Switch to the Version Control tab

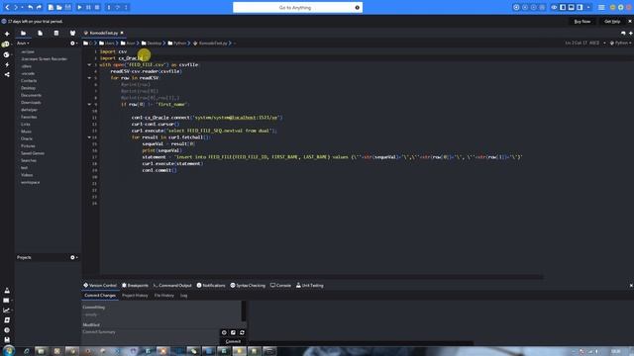point(100,286)
